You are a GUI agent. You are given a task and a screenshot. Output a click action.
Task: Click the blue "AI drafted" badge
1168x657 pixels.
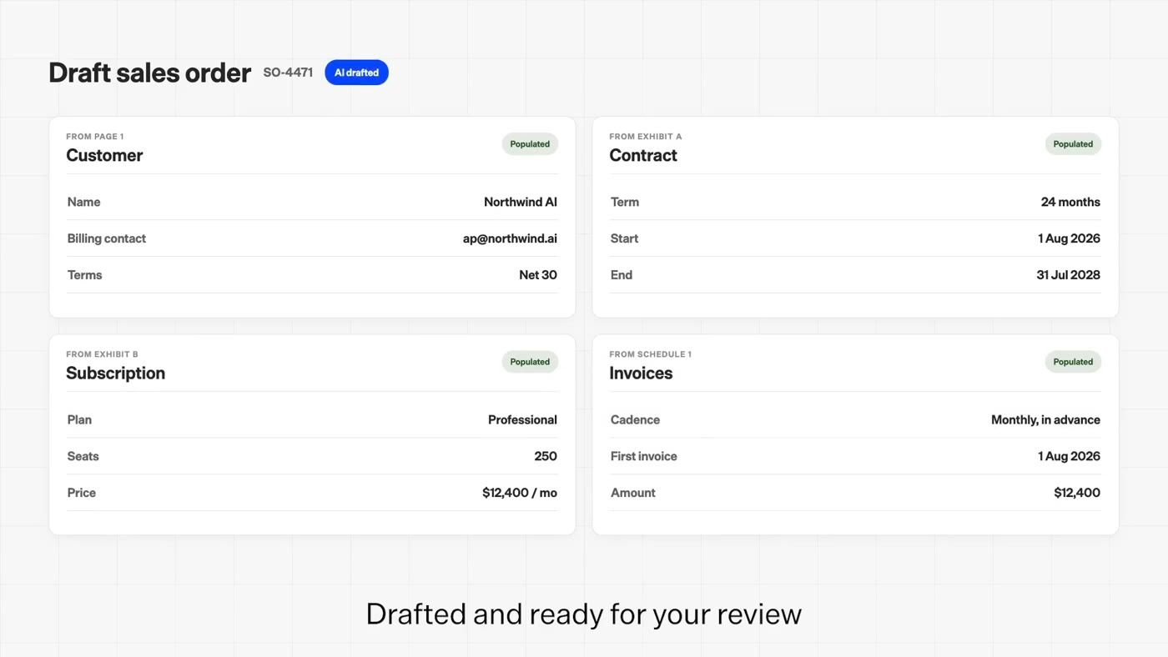pos(356,73)
